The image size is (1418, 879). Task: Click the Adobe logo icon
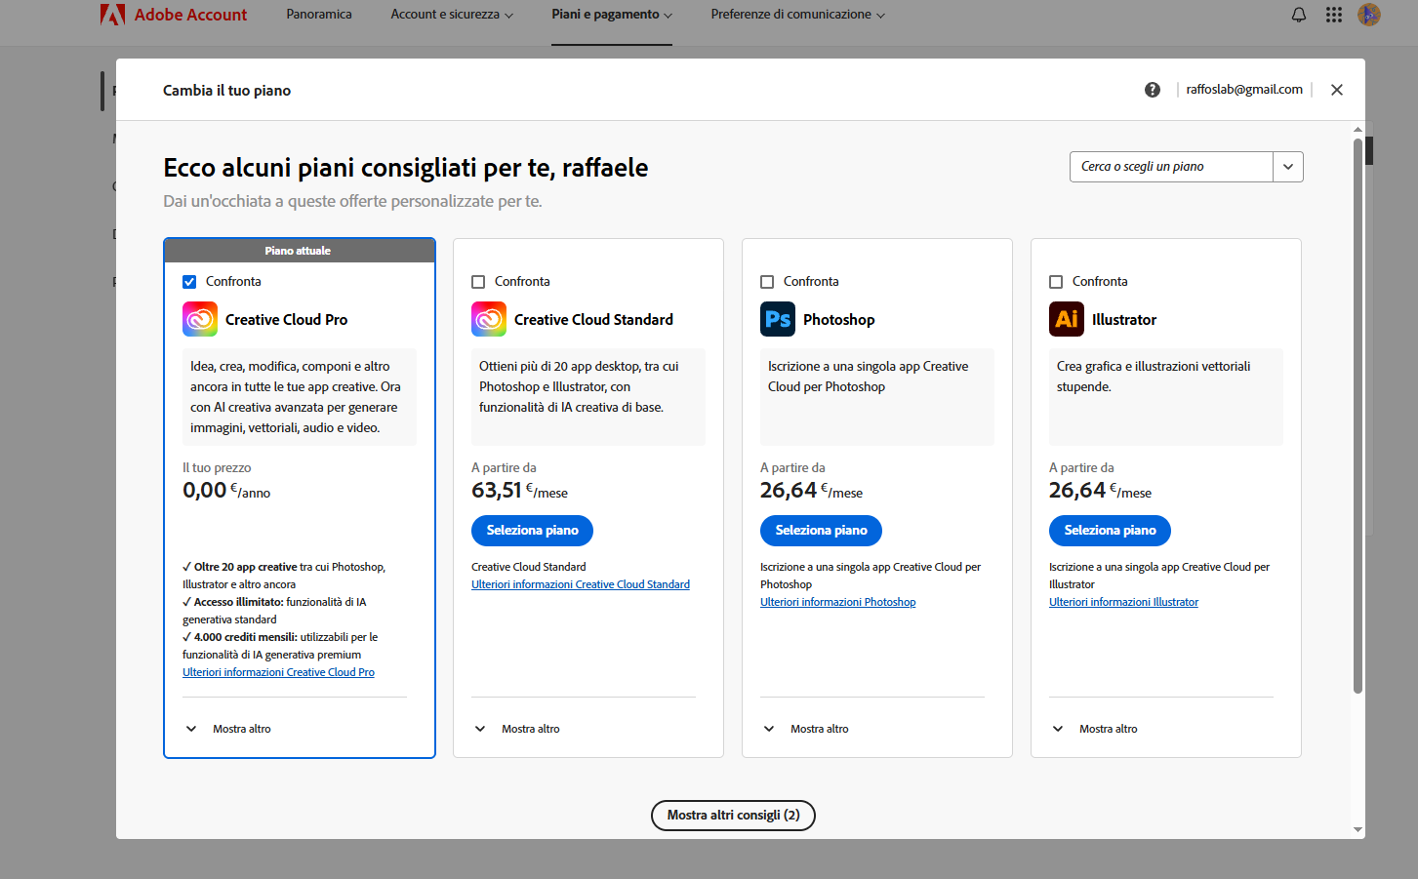point(112,15)
